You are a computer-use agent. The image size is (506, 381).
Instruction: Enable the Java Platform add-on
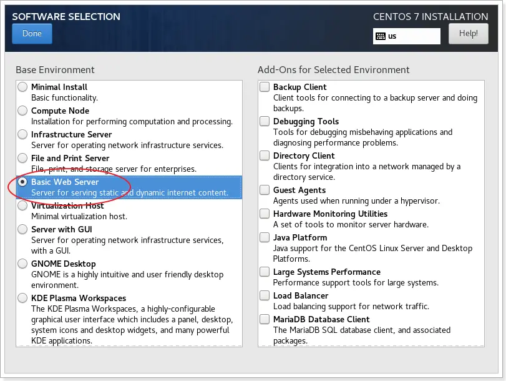pyautogui.click(x=265, y=238)
